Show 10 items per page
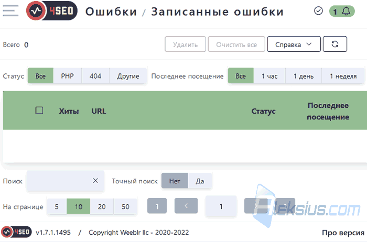 [x=79, y=206]
